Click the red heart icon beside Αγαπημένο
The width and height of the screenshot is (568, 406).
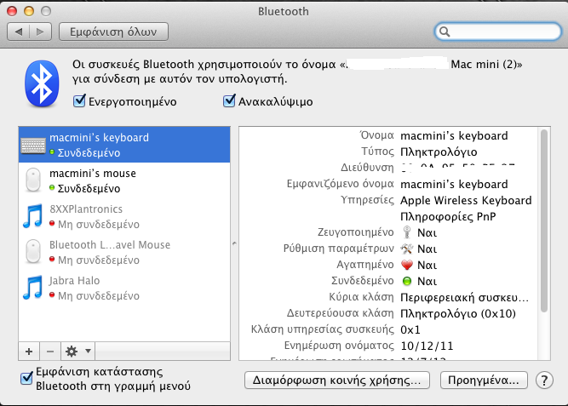(x=407, y=265)
